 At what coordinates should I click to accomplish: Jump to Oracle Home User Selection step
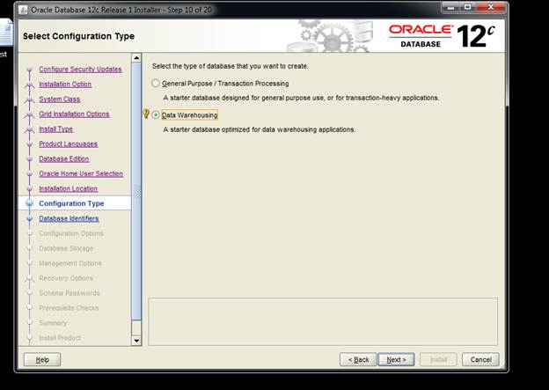81,173
